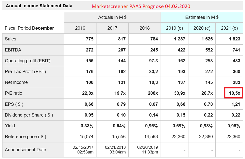The image size is (245, 159).
Task: Select the 2017 column header
Action: click(112, 28)
